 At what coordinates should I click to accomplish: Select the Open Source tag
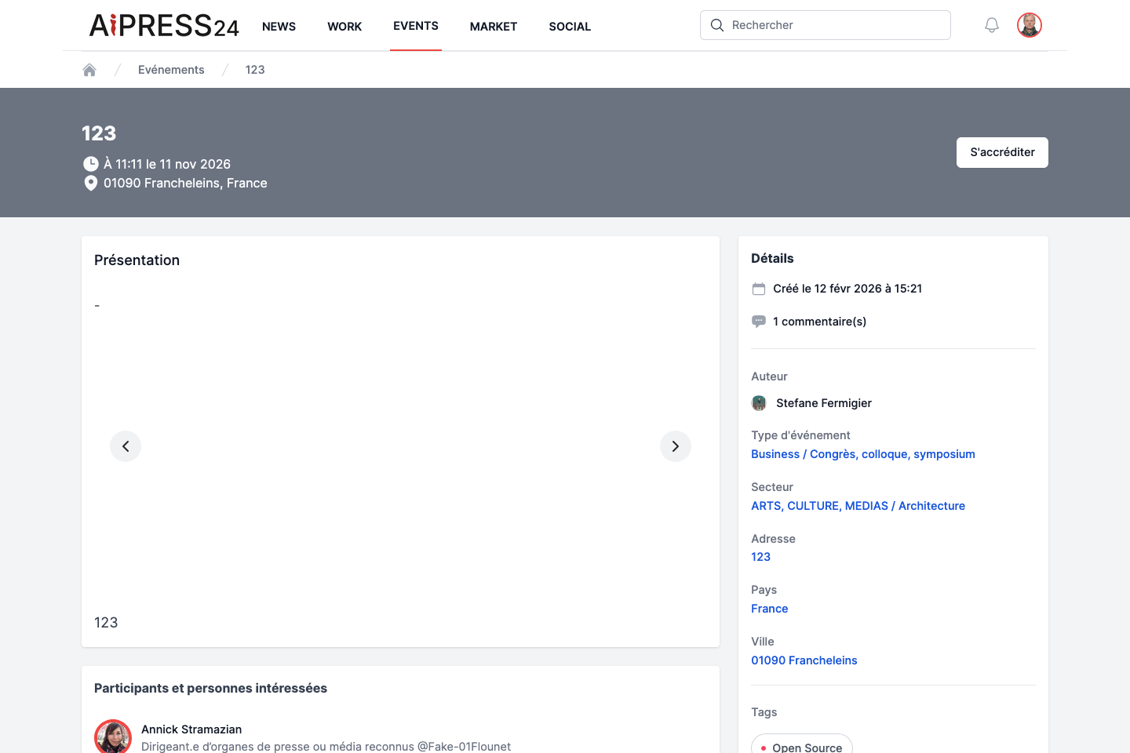pyautogui.click(x=802, y=746)
